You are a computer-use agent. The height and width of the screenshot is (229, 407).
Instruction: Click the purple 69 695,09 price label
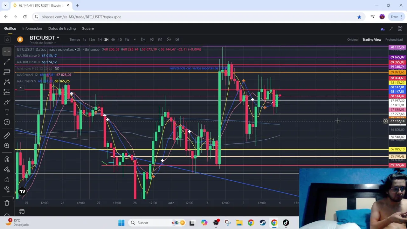click(397, 57)
